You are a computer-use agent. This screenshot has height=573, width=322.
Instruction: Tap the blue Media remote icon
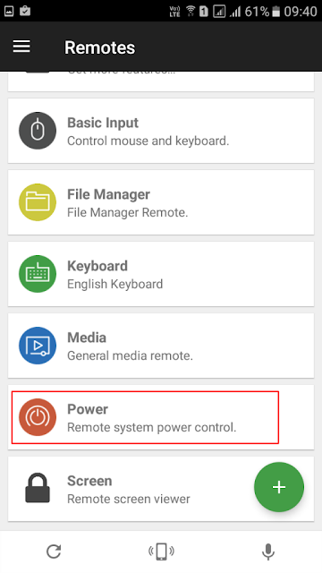[x=38, y=346]
